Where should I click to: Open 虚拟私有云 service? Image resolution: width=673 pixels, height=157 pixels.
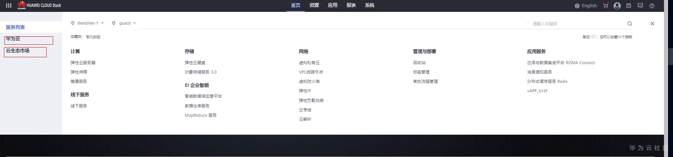coord(309,63)
